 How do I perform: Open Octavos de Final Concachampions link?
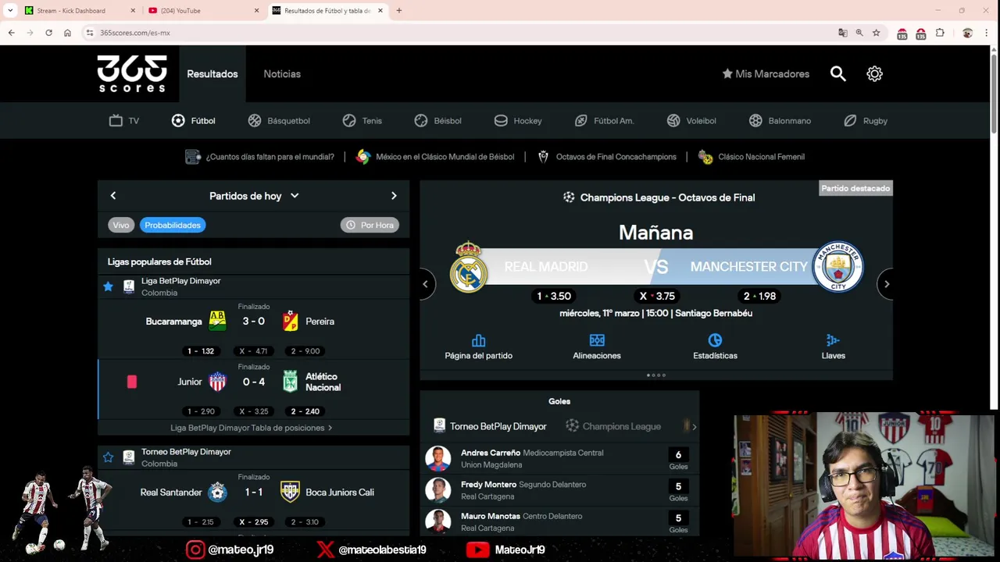coord(607,157)
